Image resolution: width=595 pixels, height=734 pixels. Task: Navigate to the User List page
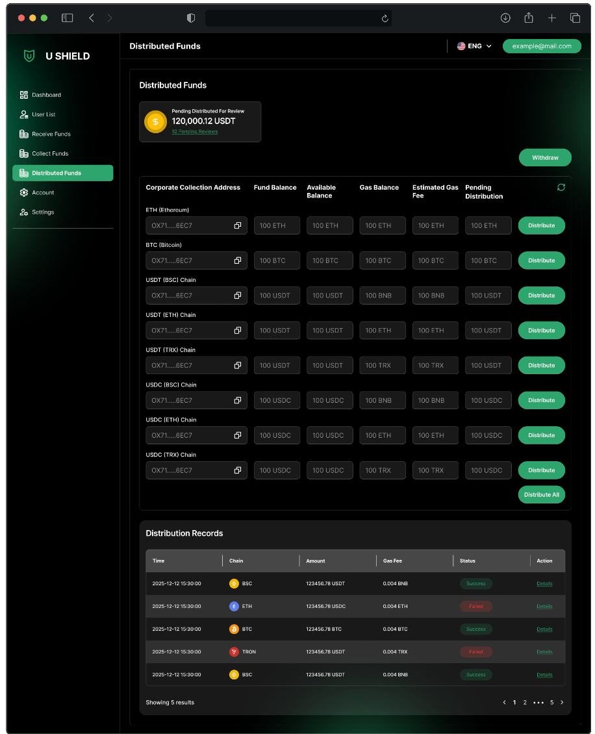44,114
